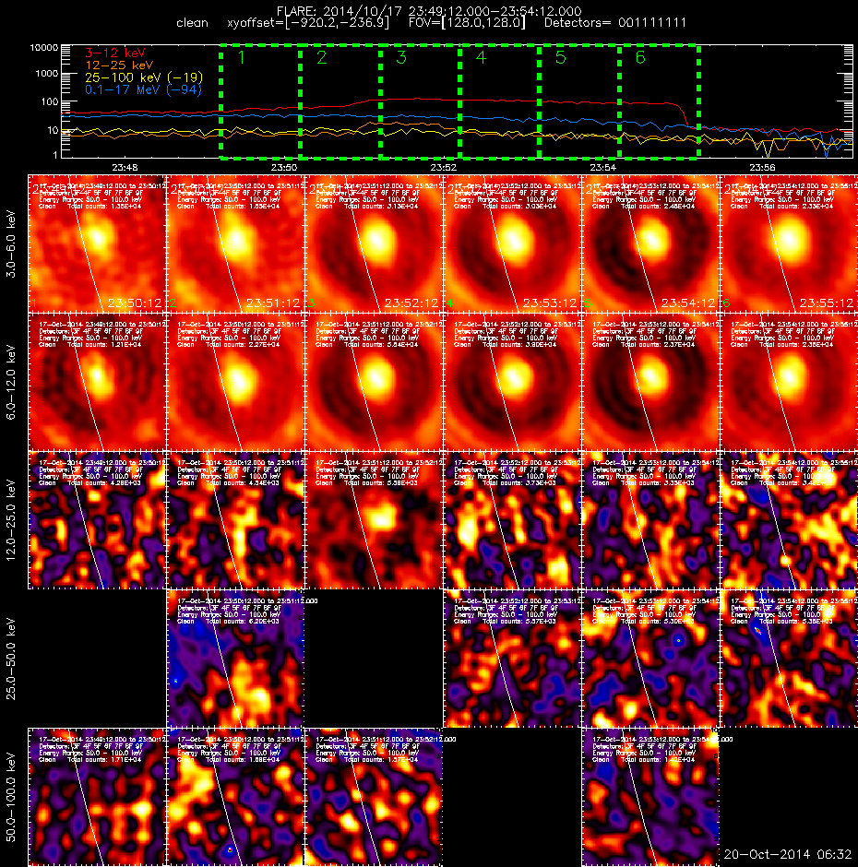Viewport: 858px width, 867px height.
Task: Click the 12.0-25.0 keV row label
Action: pos(12,520)
